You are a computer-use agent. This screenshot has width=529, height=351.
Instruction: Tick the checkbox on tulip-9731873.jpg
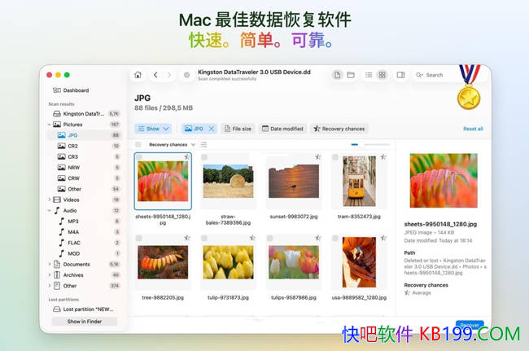[x=205, y=238]
